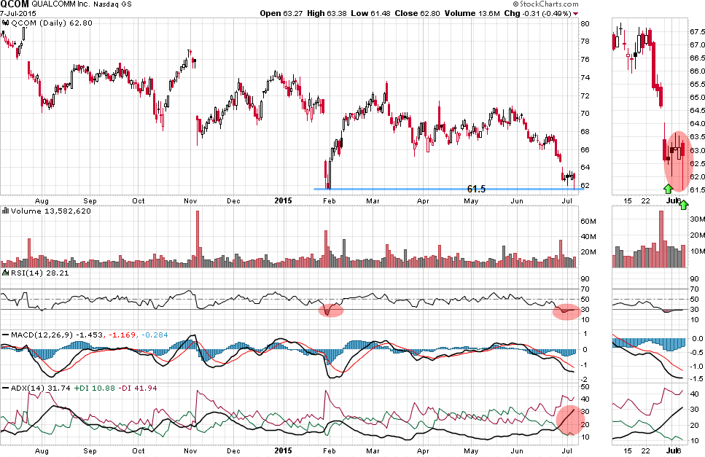The width and height of the screenshot is (705, 457).
Task: Select the Low 61.48 value
Action: tap(371, 13)
